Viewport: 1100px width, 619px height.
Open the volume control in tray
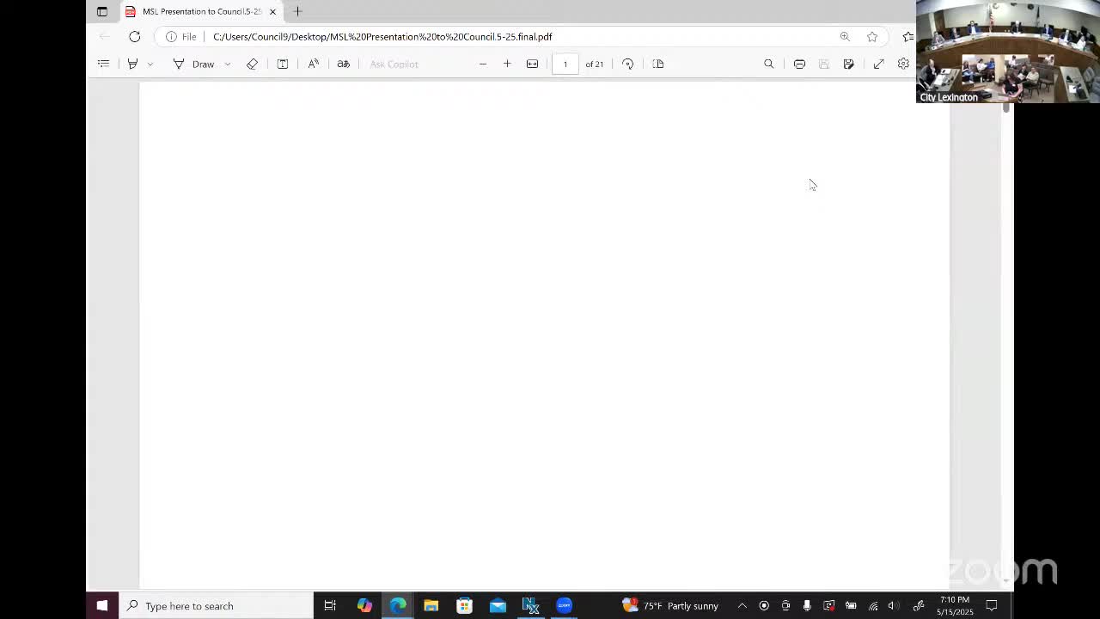point(893,605)
